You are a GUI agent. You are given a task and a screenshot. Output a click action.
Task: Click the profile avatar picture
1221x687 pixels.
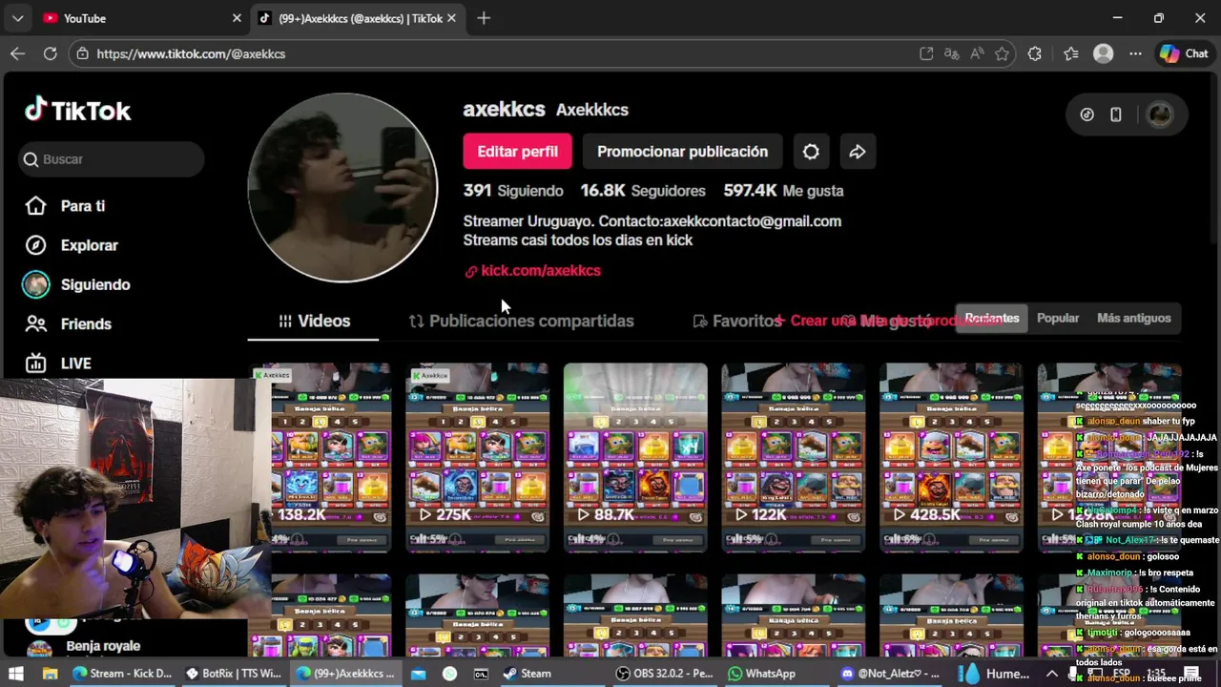click(x=342, y=188)
